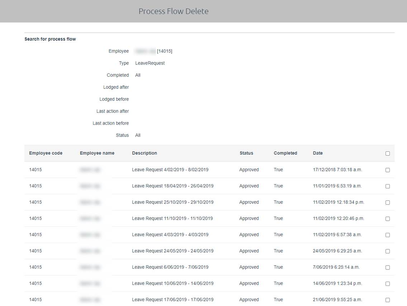Select checkbox on Leave Request 10/06/2019 row
Image resolution: width=407 pixels, height=306 pixels.
pyautogui.click(x=388, y=283)
